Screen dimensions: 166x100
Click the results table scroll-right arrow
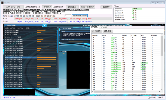(x=159, y=91)
